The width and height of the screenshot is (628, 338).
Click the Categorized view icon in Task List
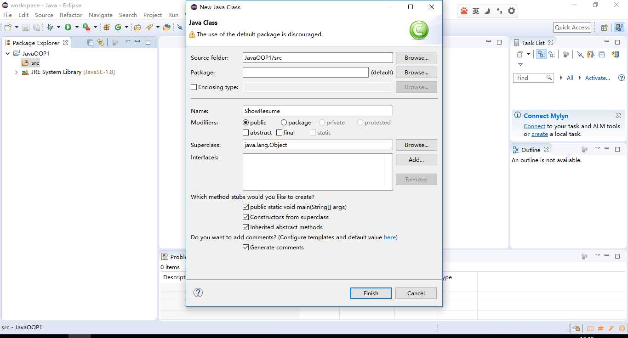542,54
